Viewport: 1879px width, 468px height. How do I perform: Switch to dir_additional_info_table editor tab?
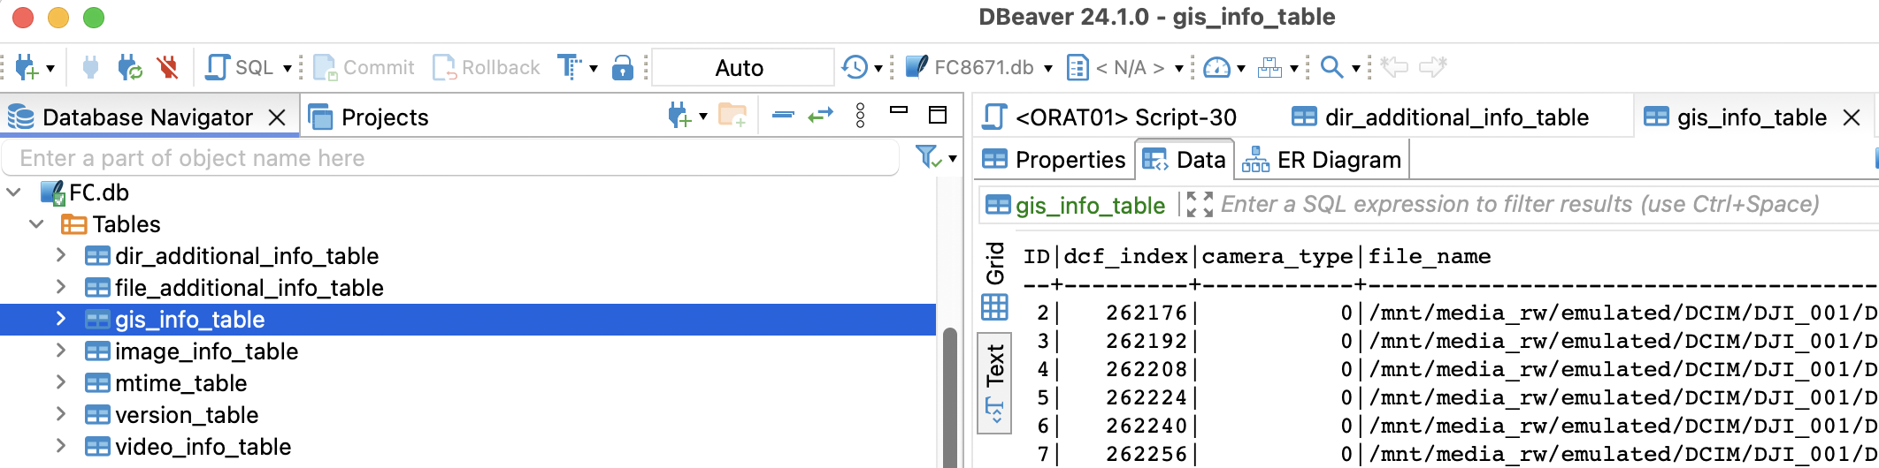point(1440,117)
